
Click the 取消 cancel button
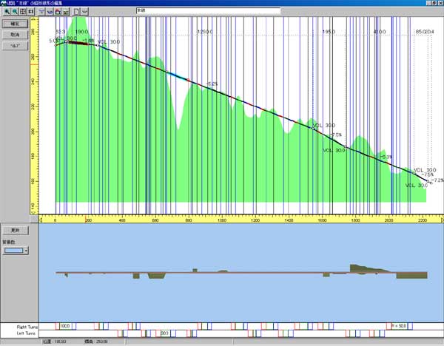(15, 35)
